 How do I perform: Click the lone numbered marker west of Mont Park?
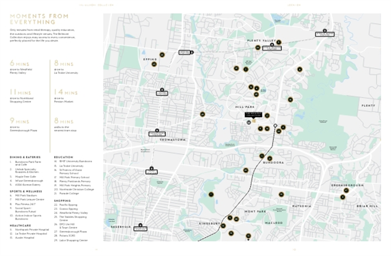pyautogui.click(x=211, y=194)
